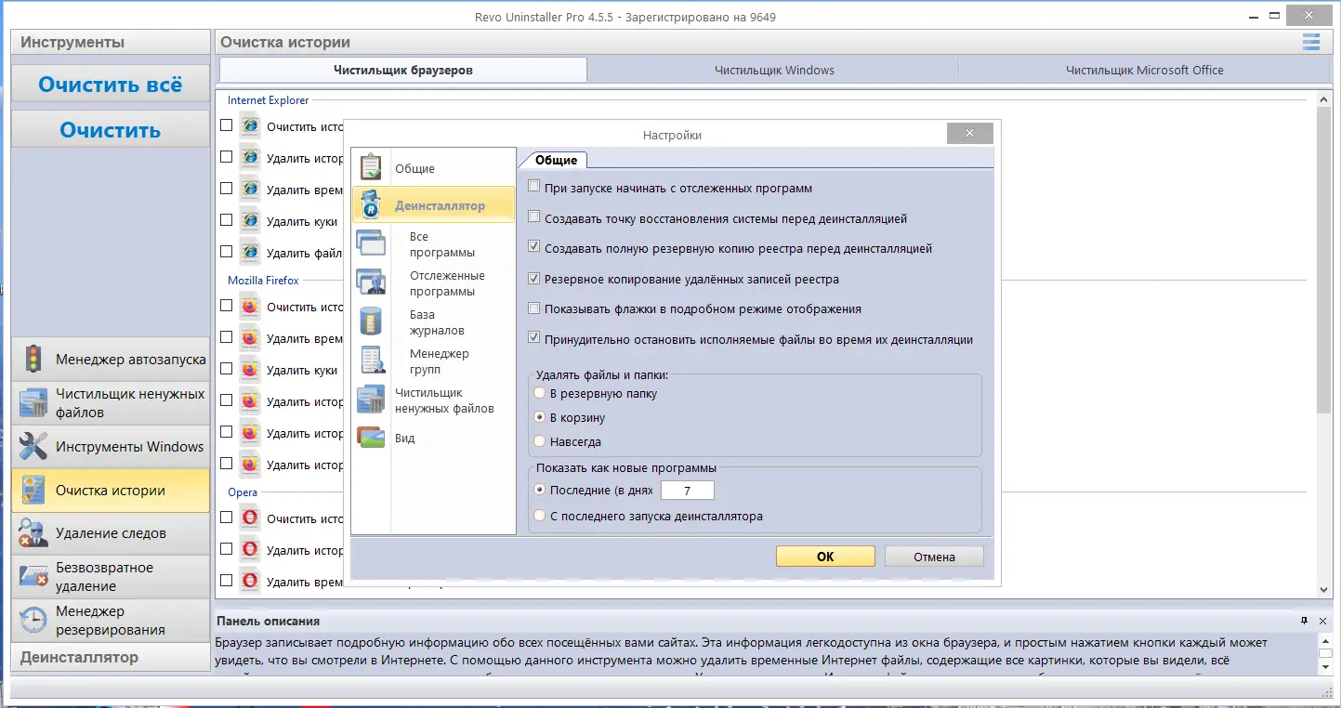Click Opera icon on Удалить врем row

249,581
